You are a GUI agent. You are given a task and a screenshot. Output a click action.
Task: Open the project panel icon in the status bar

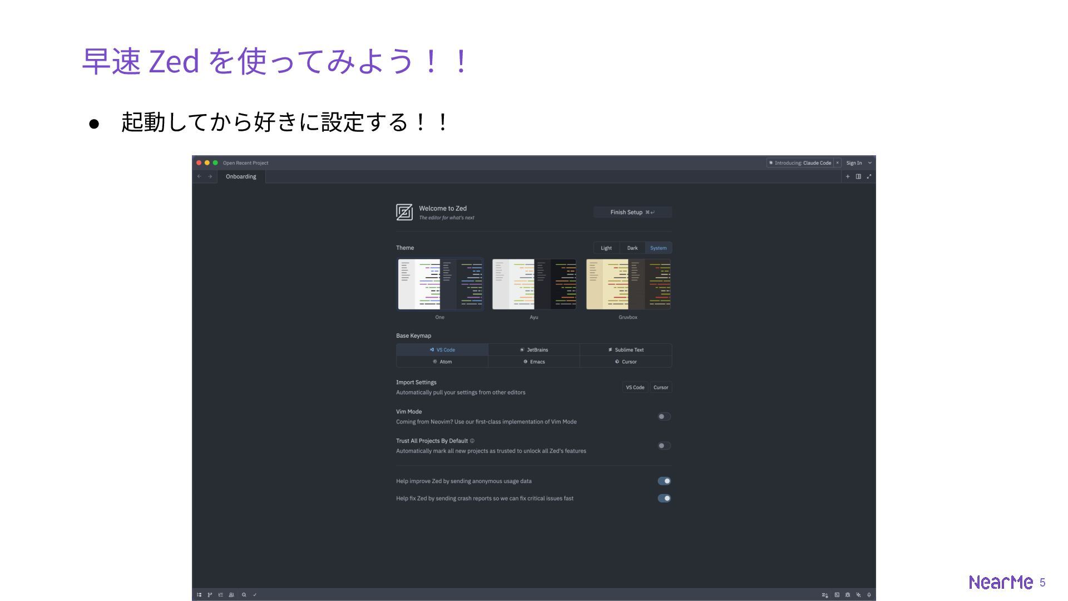(x=199, y=595)
